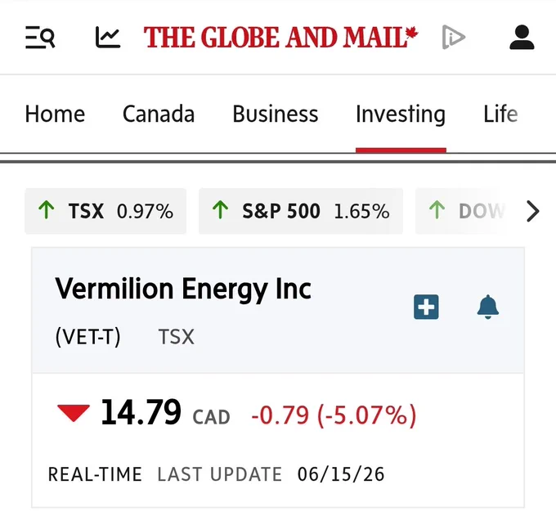Viewport: 556px width, 516px height.
Task: Add Vermilion Energy to watchlist with plus icon
Action: pyautogui.click(x=426, y=307)
